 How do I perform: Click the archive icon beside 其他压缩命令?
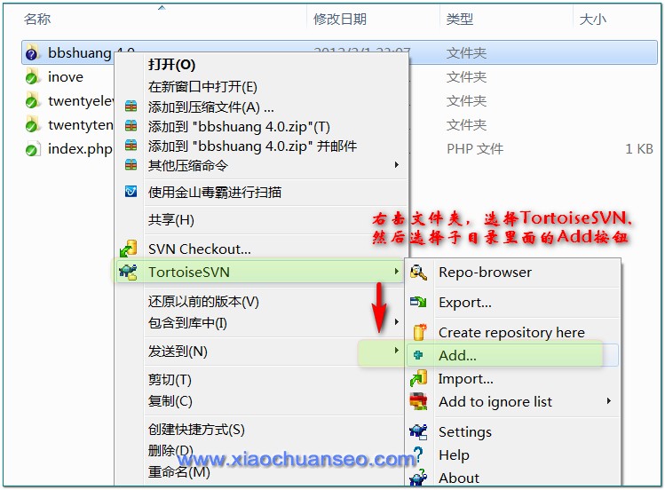[x=131, y=164]
